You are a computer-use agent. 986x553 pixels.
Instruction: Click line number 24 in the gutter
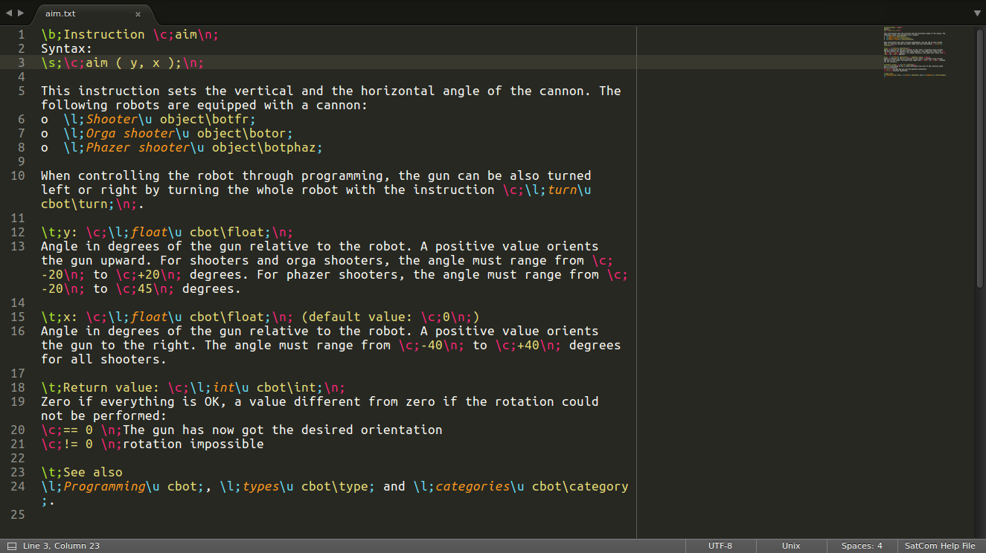[16, 486]
